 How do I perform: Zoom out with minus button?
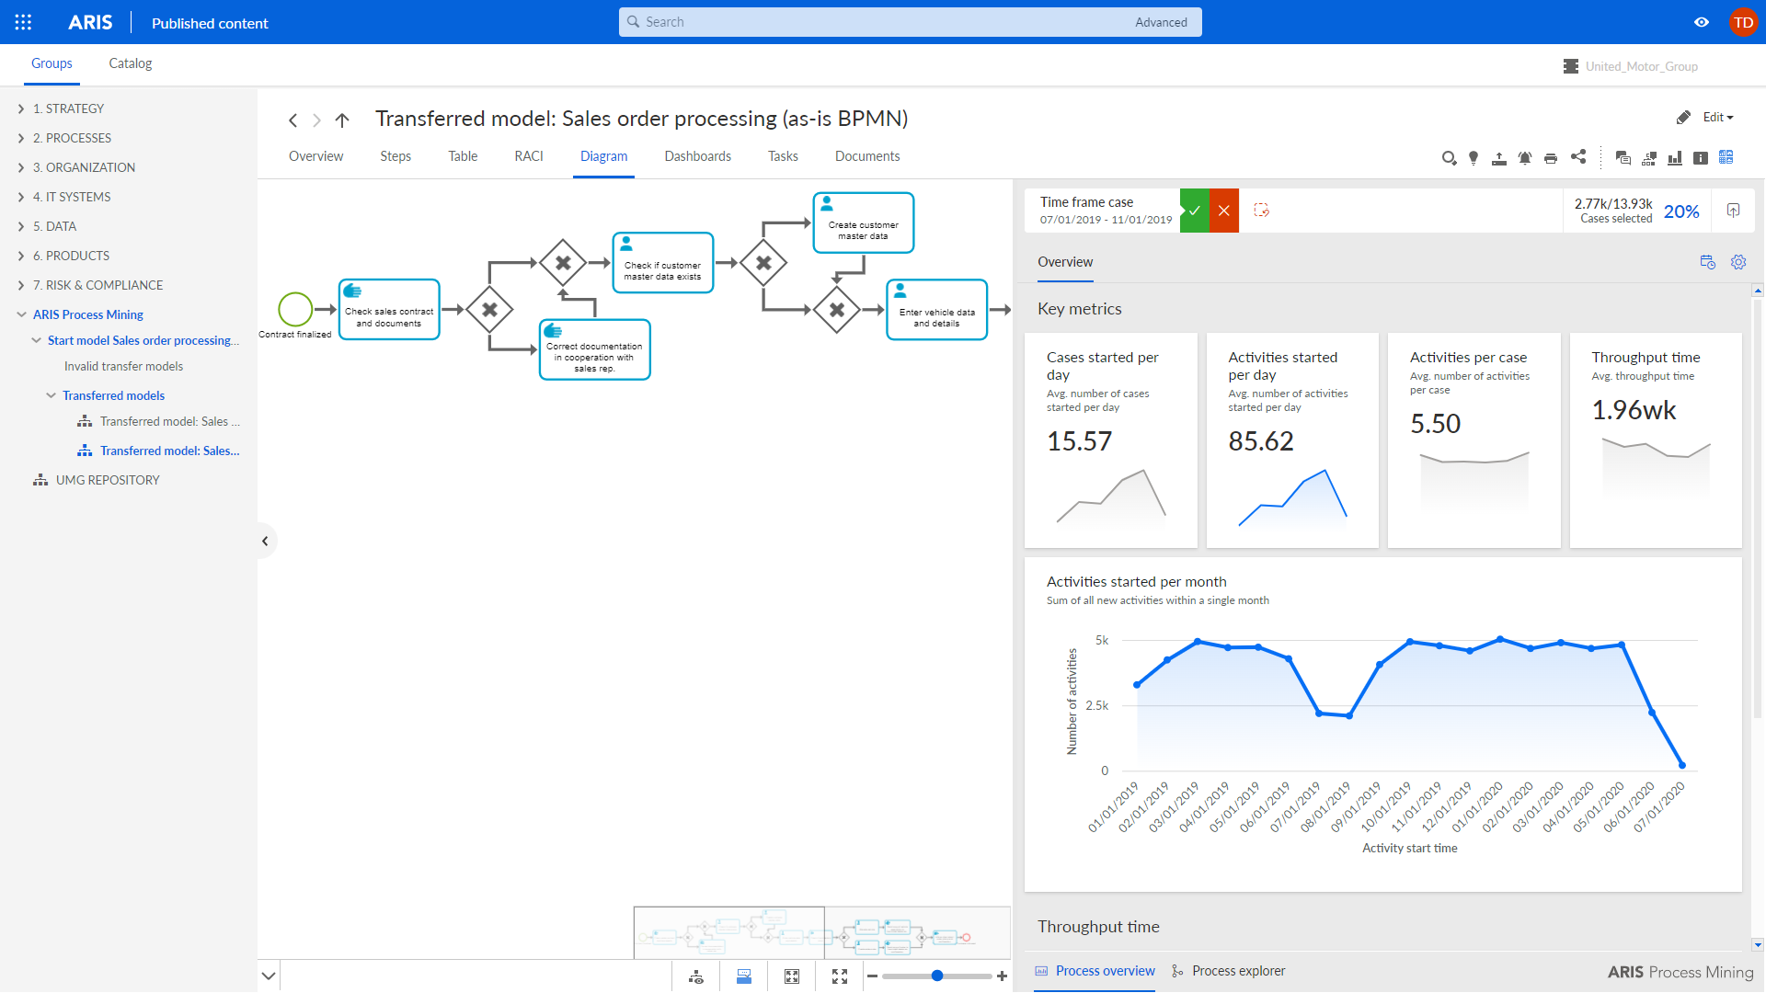[x=872, y=976]
